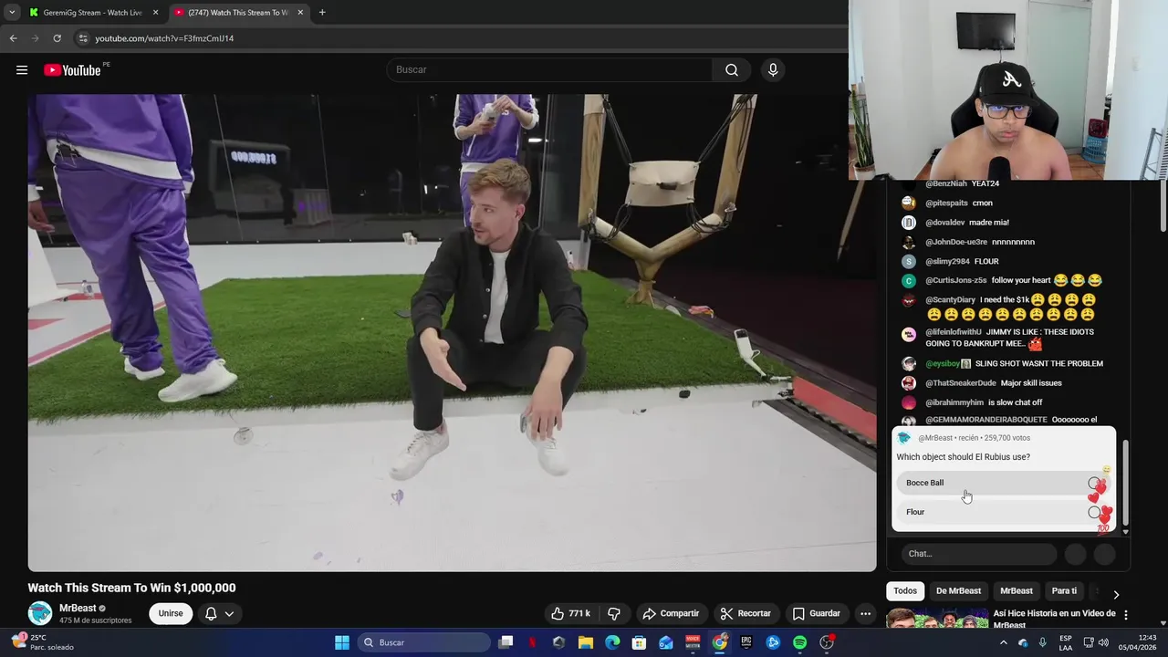Open more actions ellipsis under video
This screenshot has width=1168, height=657.
coord(865,613)
